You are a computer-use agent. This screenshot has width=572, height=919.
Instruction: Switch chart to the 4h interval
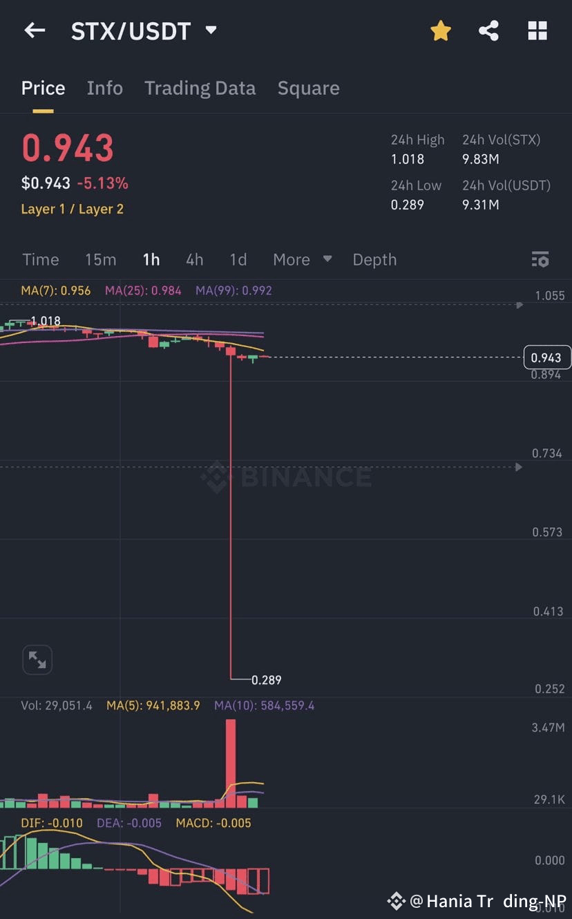pos(194,259)
